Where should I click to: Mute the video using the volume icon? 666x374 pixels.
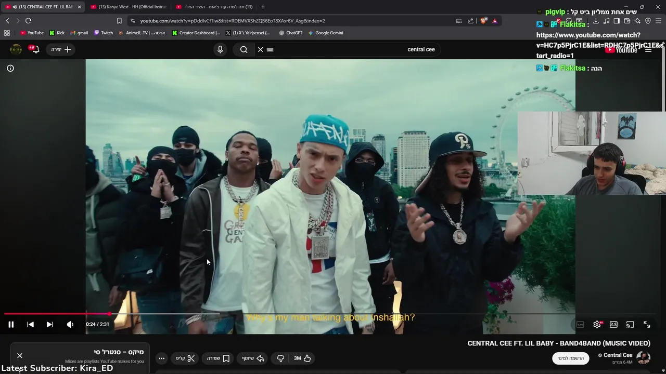70,324
